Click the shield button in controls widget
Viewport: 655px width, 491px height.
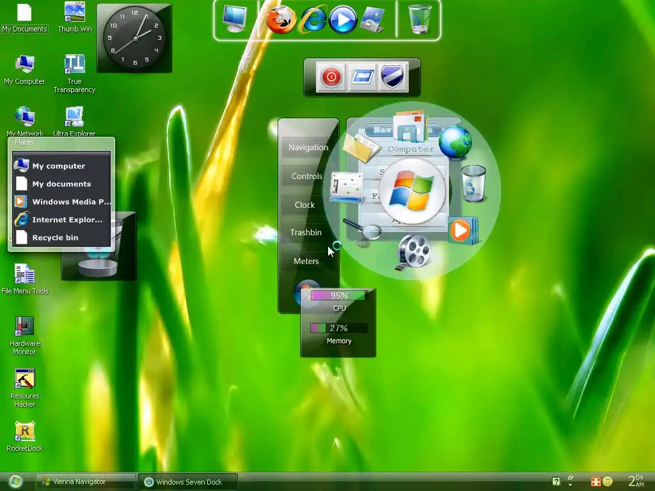(x=392, y=77)
